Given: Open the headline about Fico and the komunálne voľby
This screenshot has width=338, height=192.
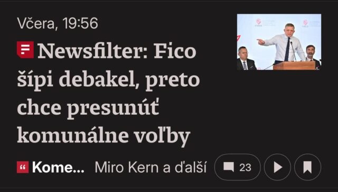Looking at the screenshot, I should click(x=108, y=94).
